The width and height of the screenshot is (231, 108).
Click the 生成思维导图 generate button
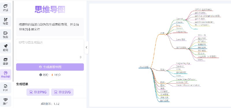click(50, 67)
